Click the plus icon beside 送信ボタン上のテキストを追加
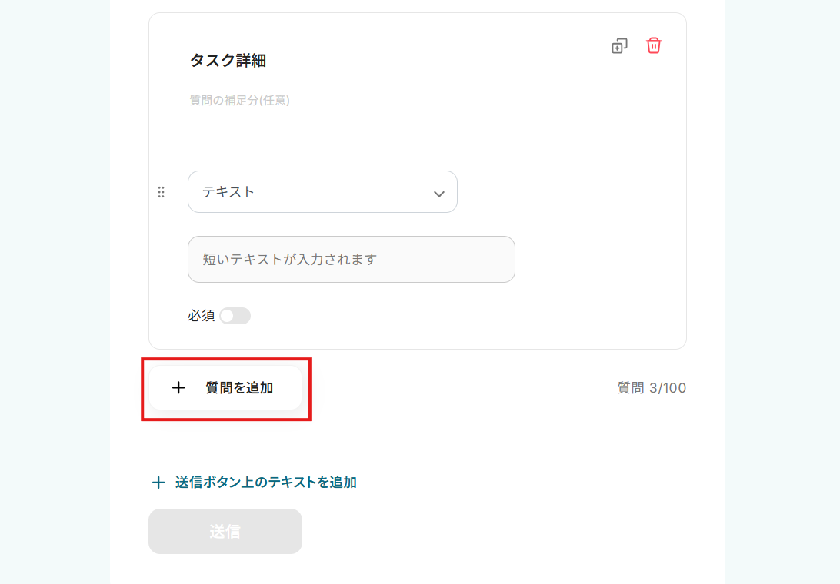Viewport: 840px width, 584px height. (158, 483)
